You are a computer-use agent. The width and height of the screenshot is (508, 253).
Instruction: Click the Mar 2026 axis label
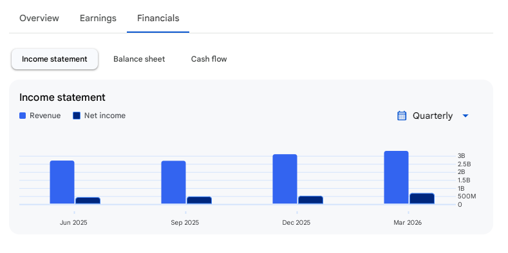408,223
